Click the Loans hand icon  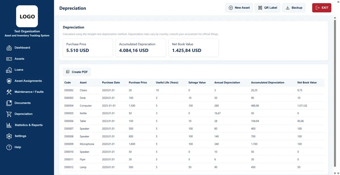[9, 70]
